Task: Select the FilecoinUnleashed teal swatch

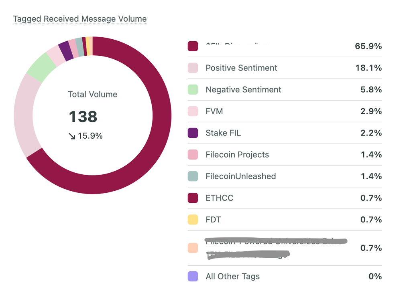Action: (x=193, y=176)
